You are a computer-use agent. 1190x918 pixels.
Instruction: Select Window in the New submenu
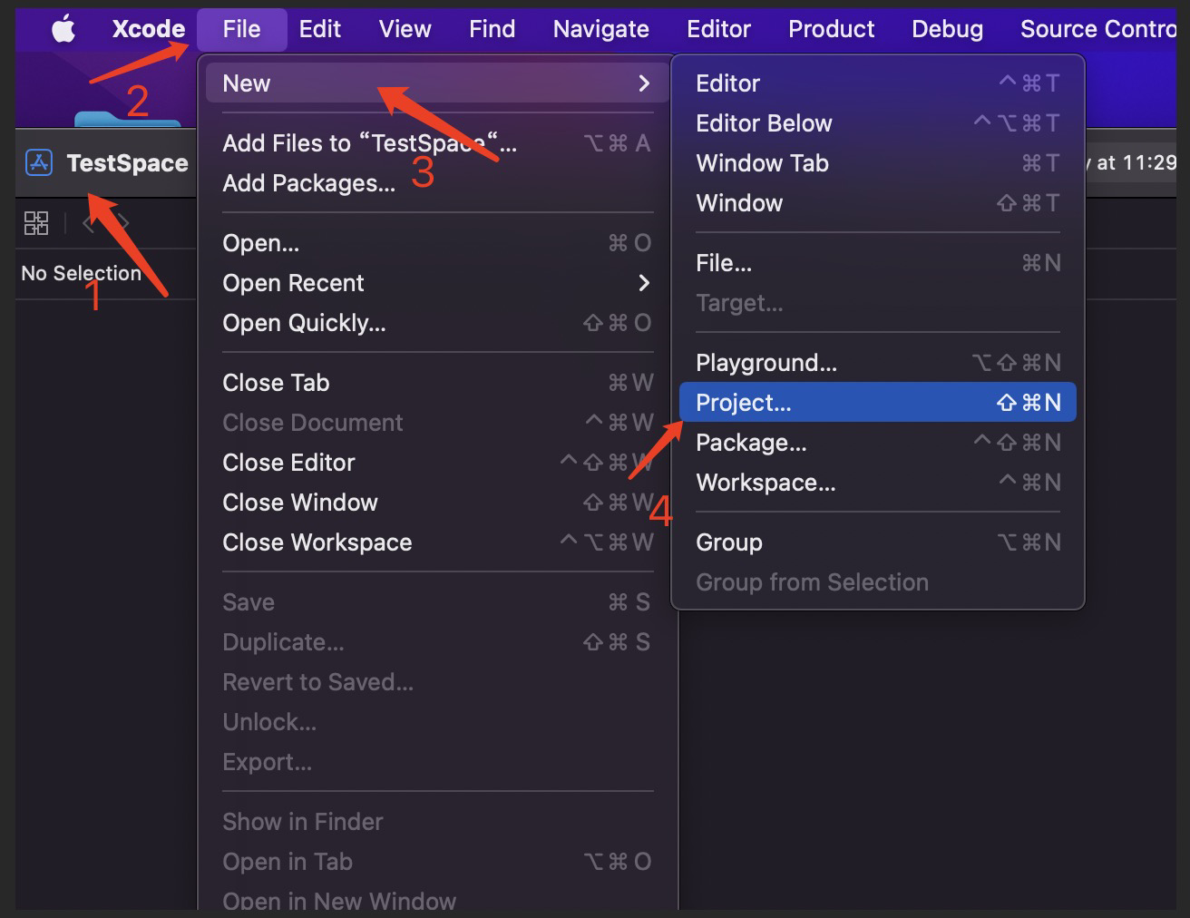(x=877, y=203)
